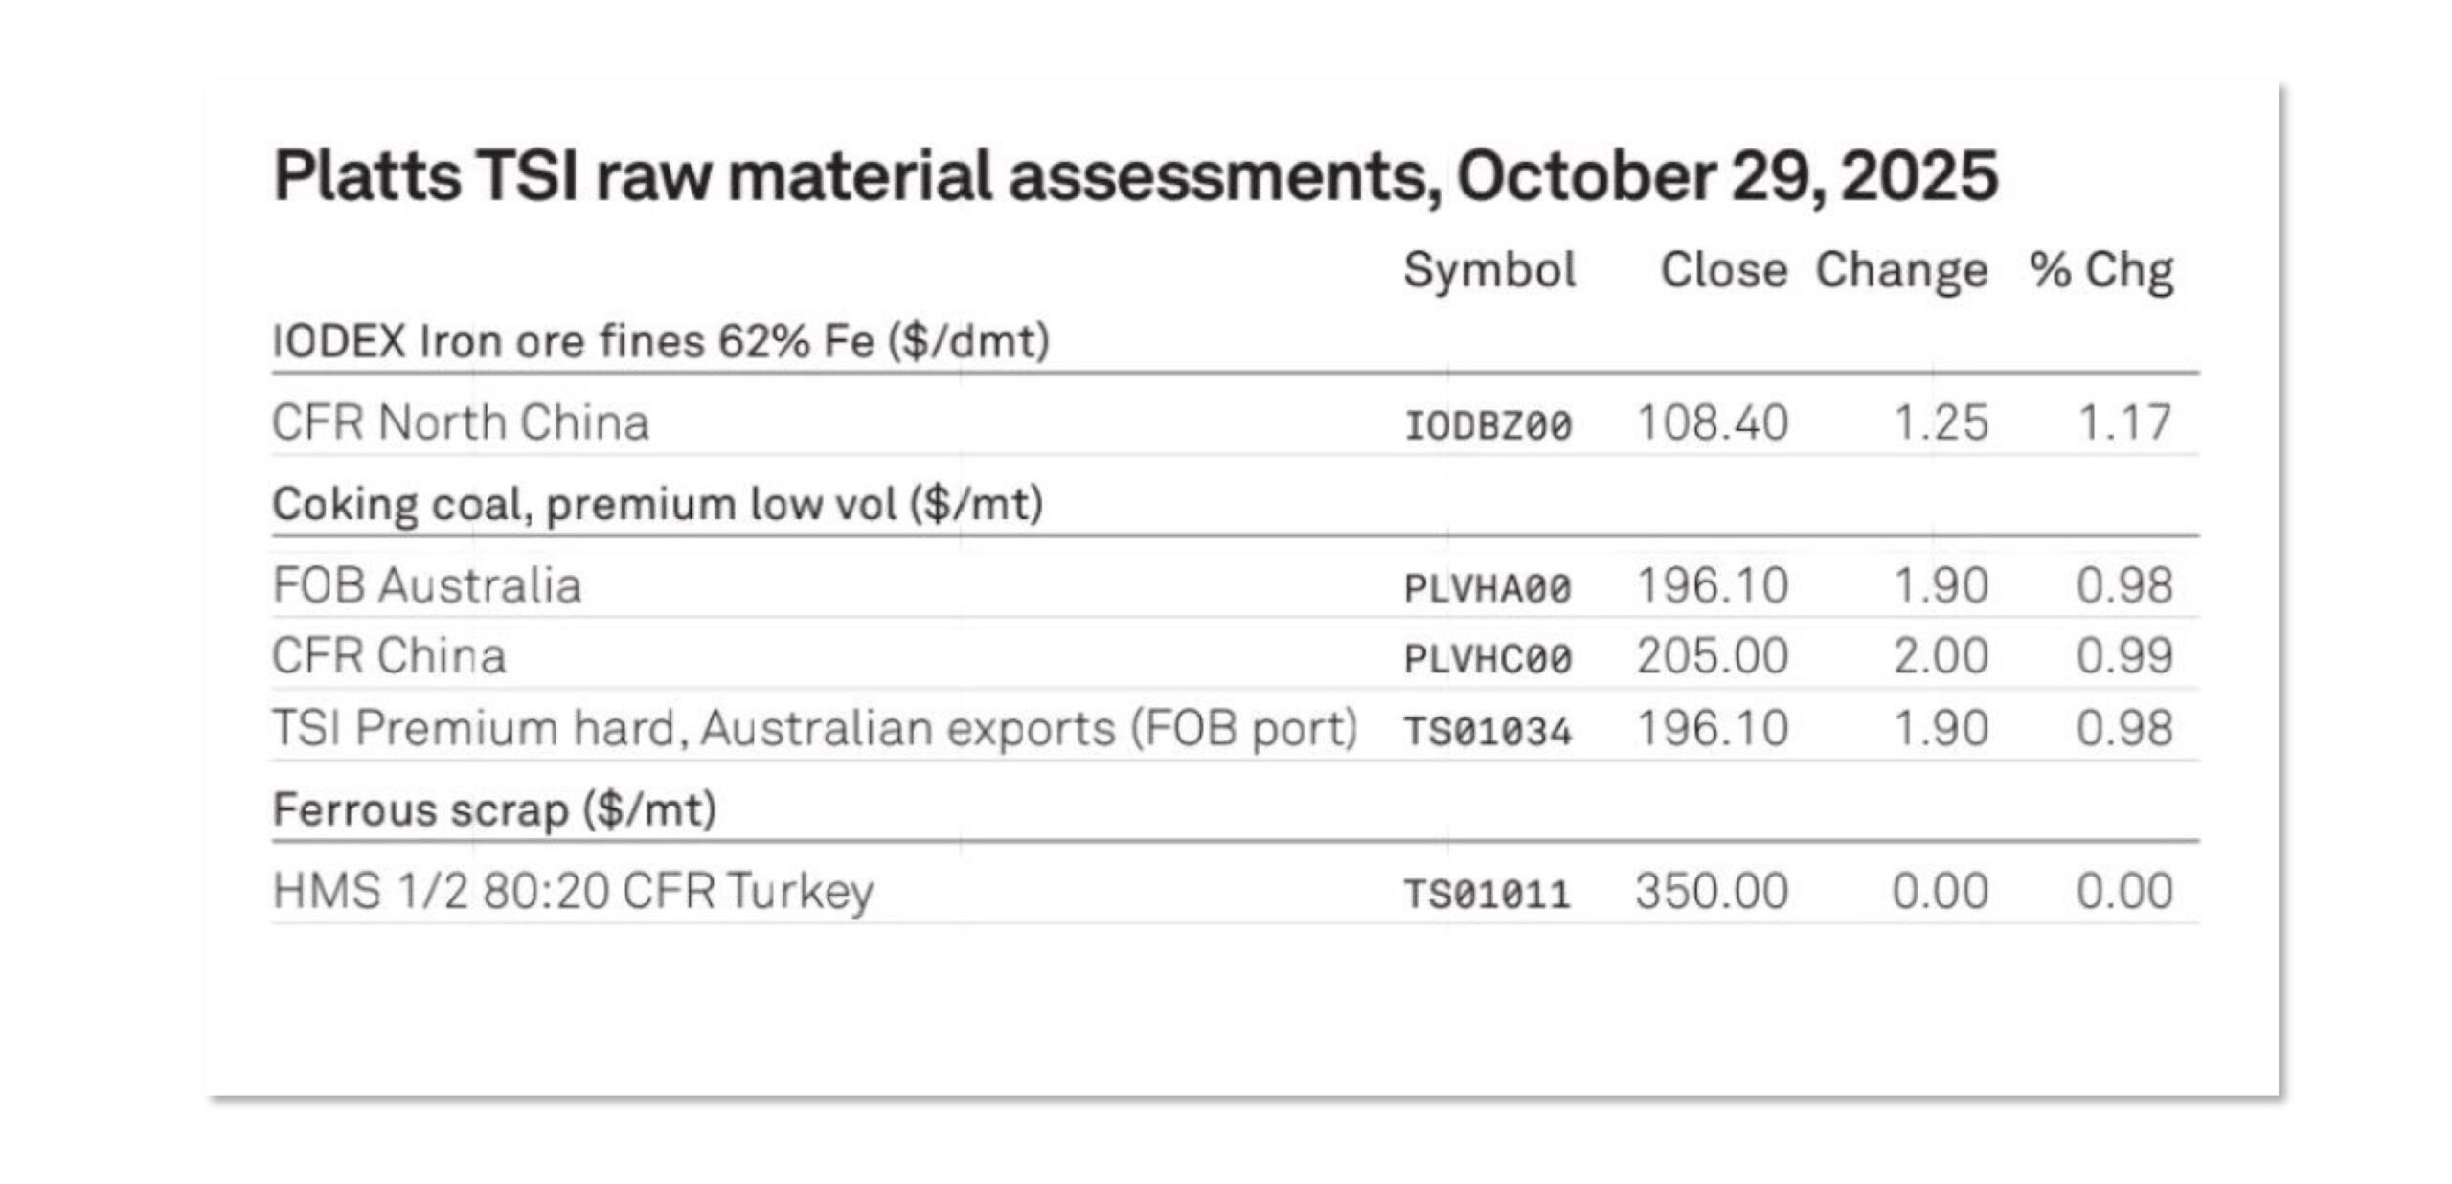The width and height of the screenshot is (2452, 1184).
Task: Select the IODBZ00 symbol code
Action: pyautogui.click(x=1487, y=425)
